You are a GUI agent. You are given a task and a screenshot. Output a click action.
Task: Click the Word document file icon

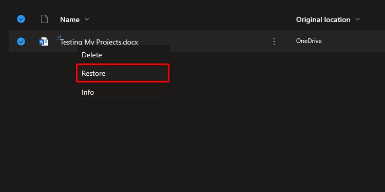pos(44,41)
